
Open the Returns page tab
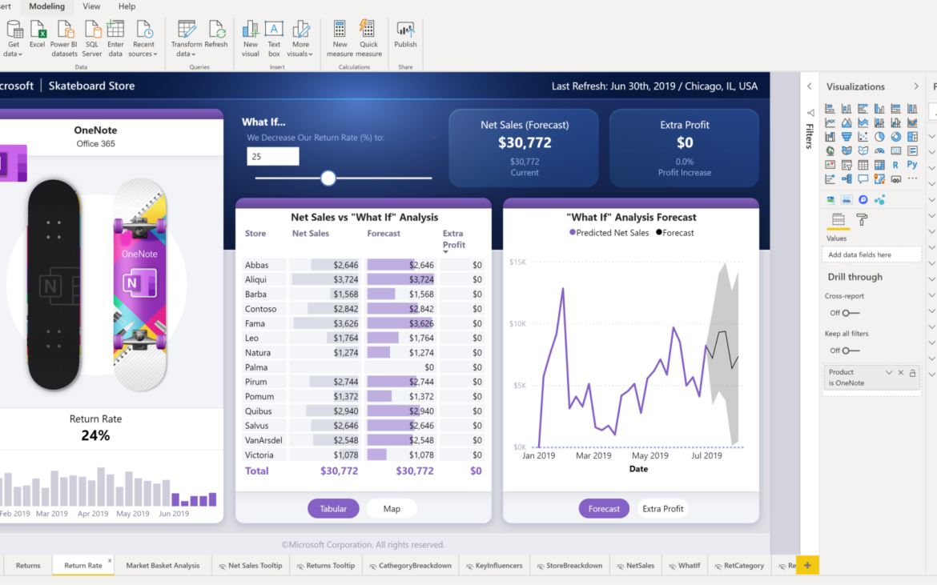[28, 565]
